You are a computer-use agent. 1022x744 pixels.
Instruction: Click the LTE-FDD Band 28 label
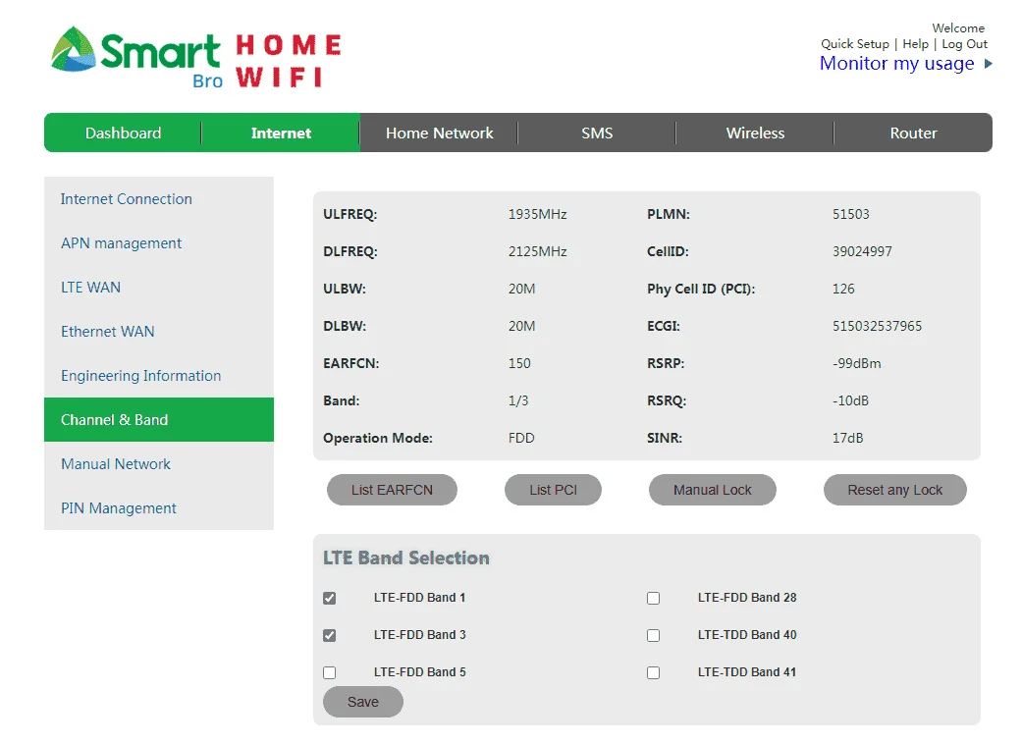[x=747, y=598]
